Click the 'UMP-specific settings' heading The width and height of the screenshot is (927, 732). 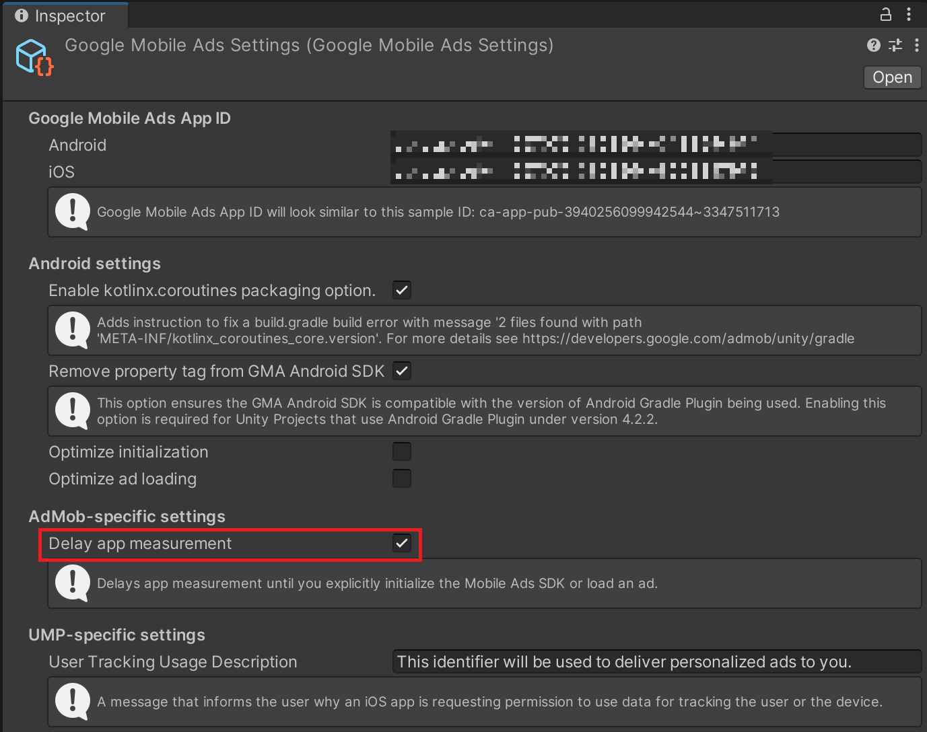pos(116,635)
